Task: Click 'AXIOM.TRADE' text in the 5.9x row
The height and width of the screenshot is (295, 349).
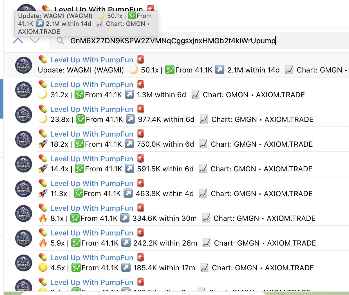Action: click(291, 243)
